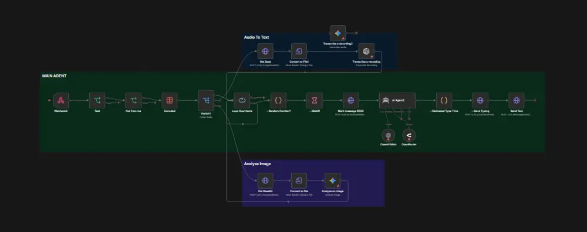
Task: Select the MAIN AGENT sticky note title
Action: pyautogui.click(x=54, y=76)
